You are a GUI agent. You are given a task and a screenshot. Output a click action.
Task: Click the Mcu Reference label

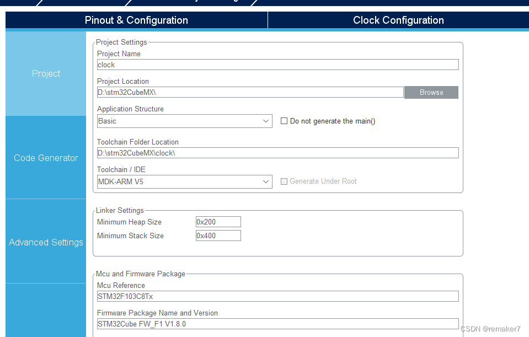coord(121,285)
